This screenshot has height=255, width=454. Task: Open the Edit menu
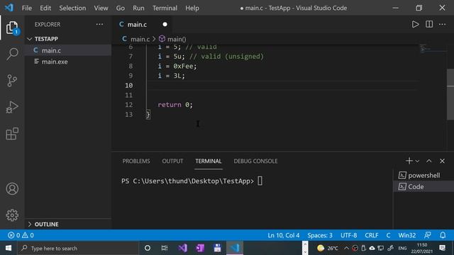pos(45,8)
